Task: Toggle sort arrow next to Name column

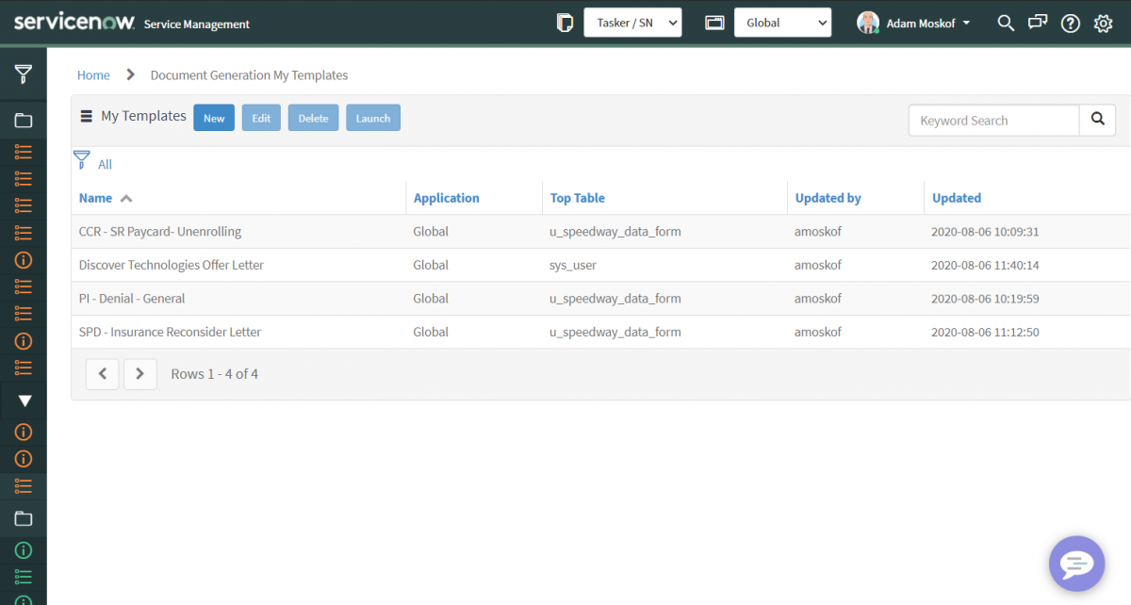Action: point(126,198)
